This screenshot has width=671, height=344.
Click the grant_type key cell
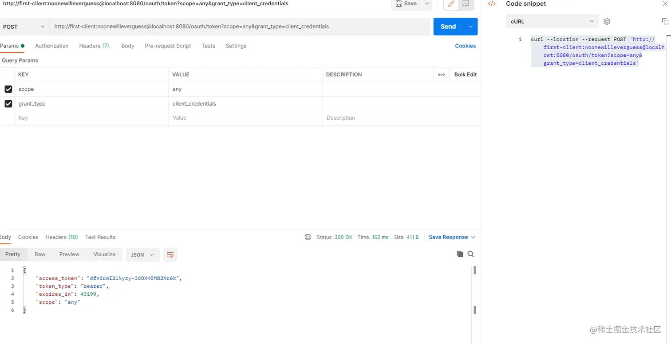tap(91, 104)
